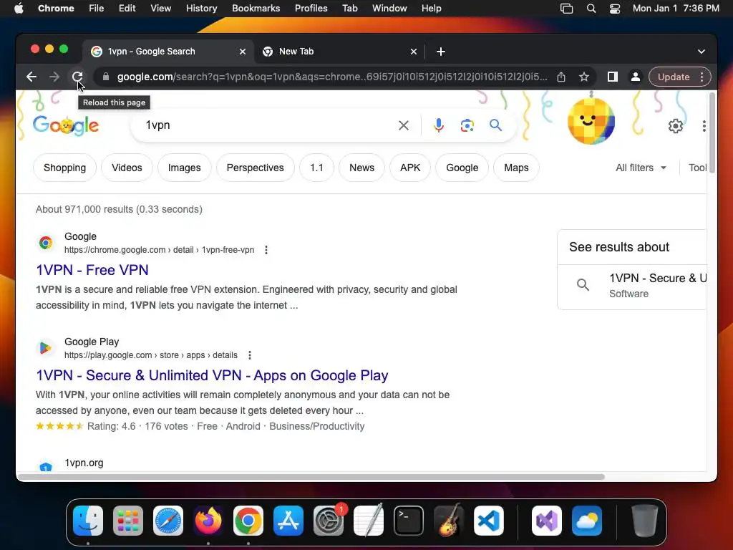Screen dimensions: 733x550
Task: Select the Maps filter chip
Action: click(516, 168)
